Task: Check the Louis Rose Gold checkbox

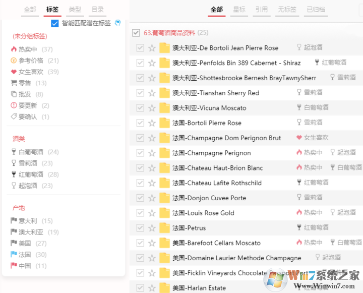Action: tap(140, 213)
